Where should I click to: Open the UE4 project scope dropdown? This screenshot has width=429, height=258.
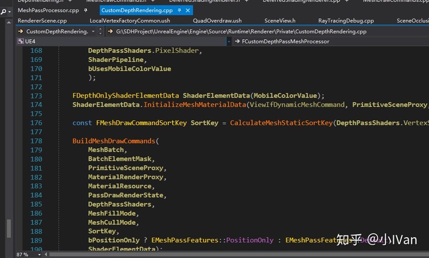[229, 42]
